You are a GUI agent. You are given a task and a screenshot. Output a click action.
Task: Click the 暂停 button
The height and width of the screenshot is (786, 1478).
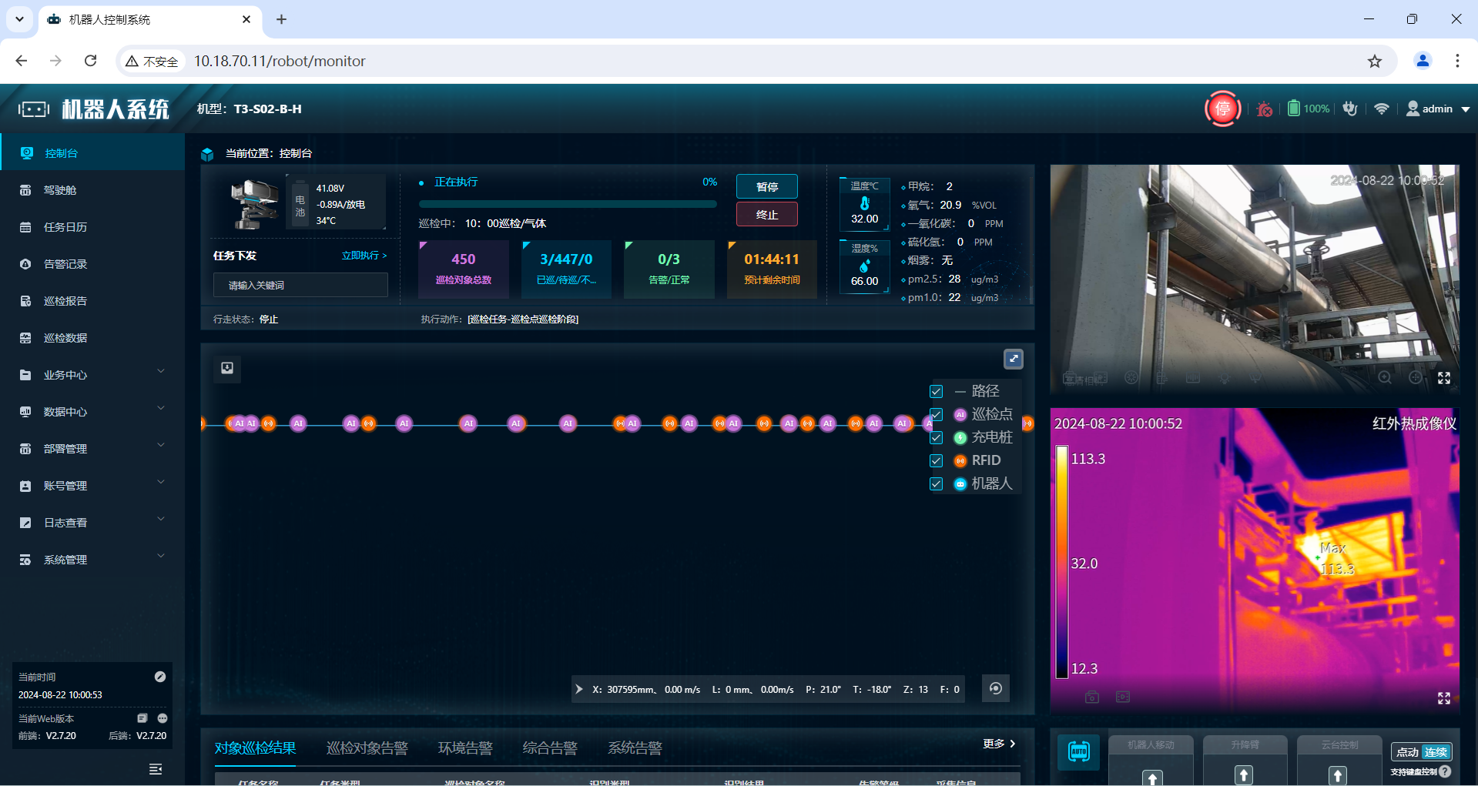[x=766, y=187]
